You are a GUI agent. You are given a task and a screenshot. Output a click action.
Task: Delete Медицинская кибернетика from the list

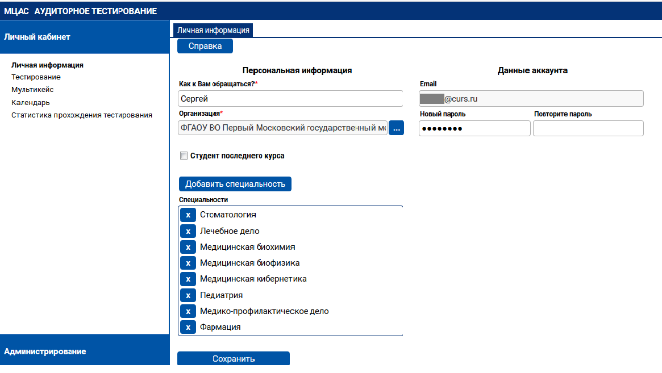pyautogui.click(x=188, y=279)
